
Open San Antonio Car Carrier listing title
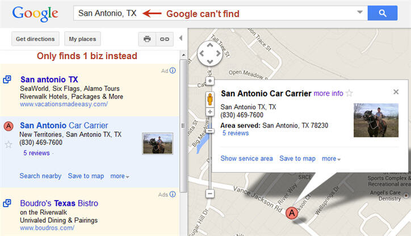(x=64, y=126)
